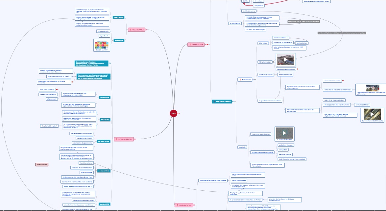Select the se représenter node
The height and width of the screenshot is (211, 386).
click(x=235, y=24)
